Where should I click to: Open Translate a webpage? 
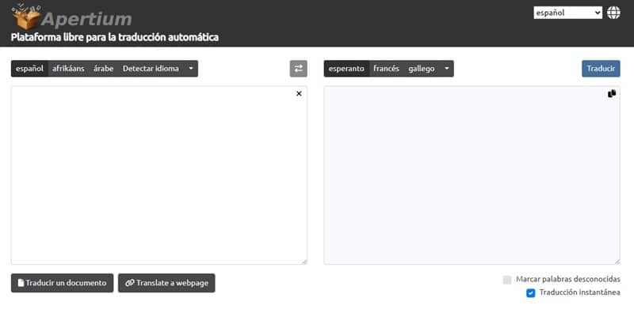click(x=166, y=283)
